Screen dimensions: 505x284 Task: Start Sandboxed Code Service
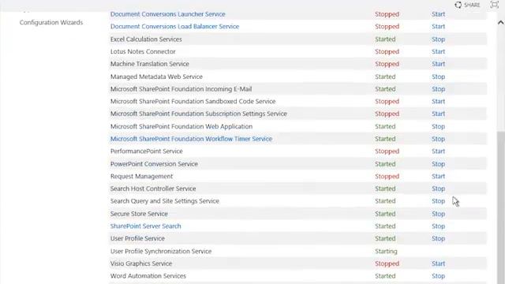coord(439,102)
